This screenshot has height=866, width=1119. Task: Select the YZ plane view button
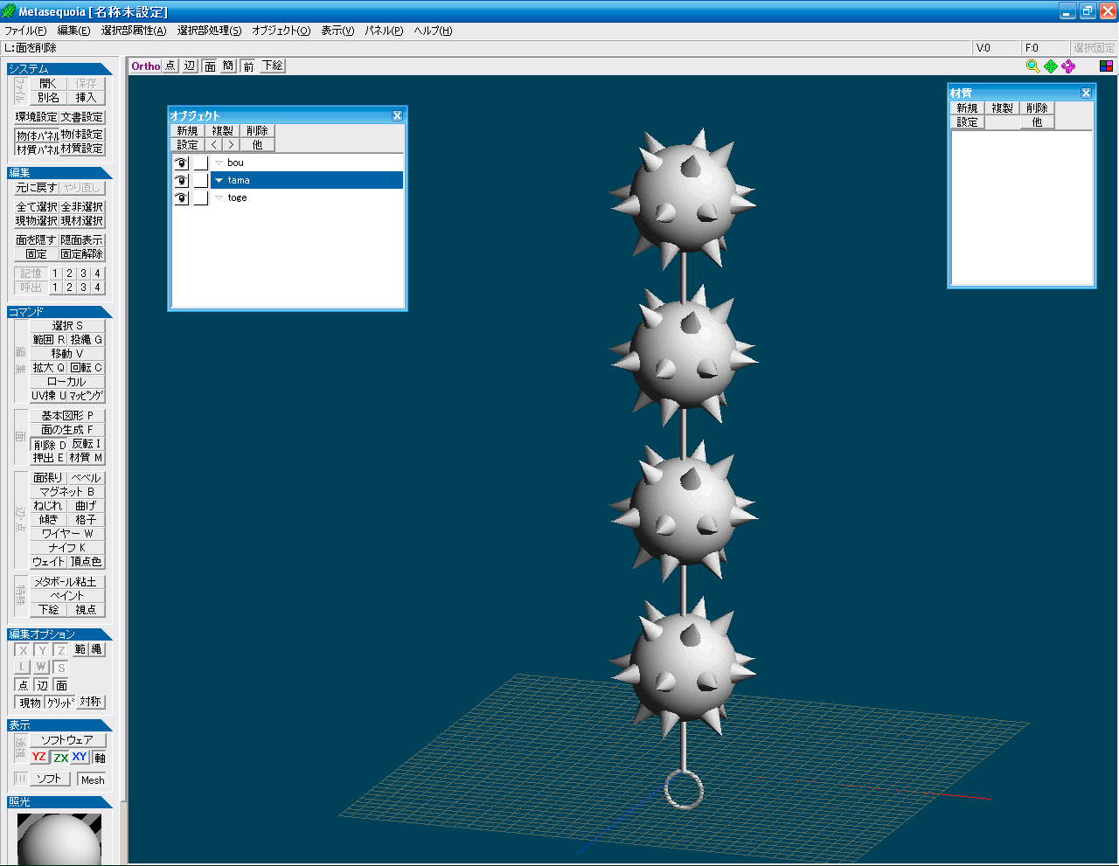(x=39, y=757)
